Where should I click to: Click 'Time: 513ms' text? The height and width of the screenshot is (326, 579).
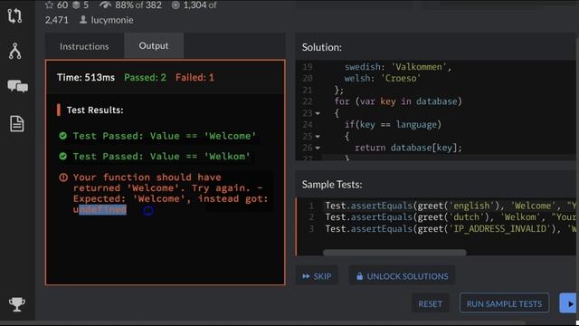[86, 77]
